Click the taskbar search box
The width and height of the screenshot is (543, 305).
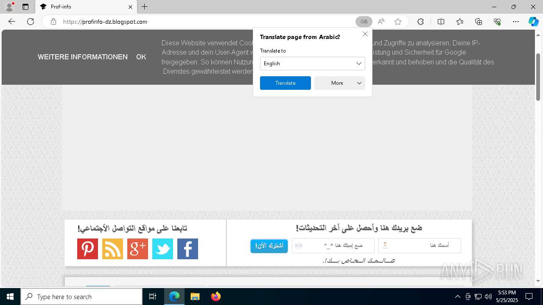coord(81,297)
